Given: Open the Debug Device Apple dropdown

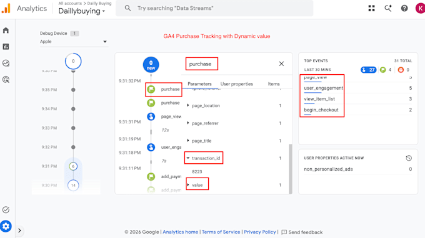Looking at the screenshot, I should coord(74,42).
